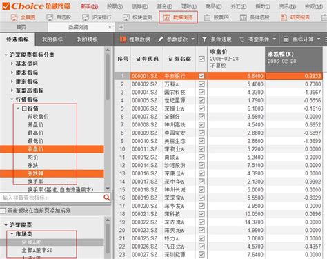Open the 沪深排行 toolbar icon
Viewport: 327px width, 259px height.
86,17
